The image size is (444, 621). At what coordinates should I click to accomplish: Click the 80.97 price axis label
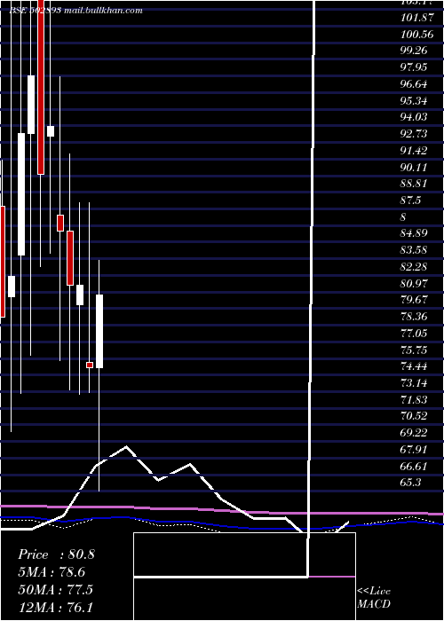tap(415, 283)
